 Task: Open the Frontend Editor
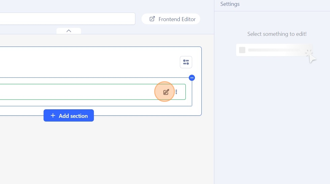[177, 19]
